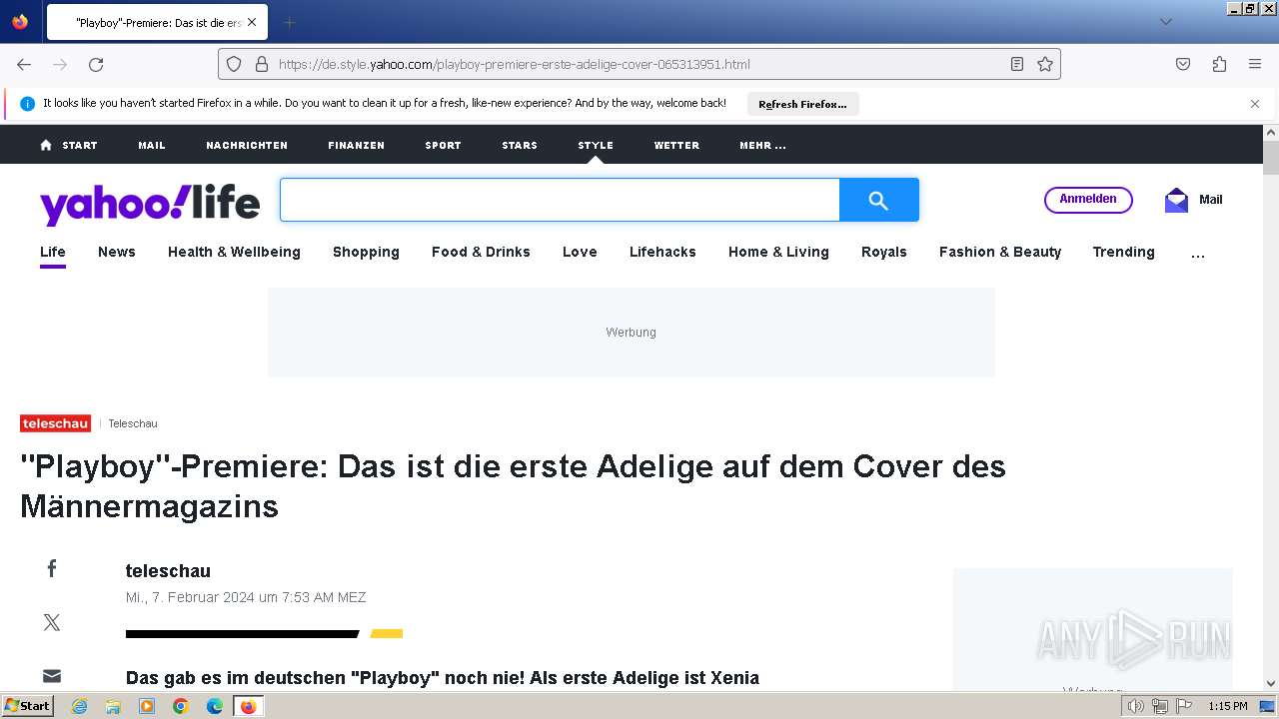The width and height of the screenshot is (1279, 719).
Task: Open WETTER in the top bar
Action: click(x=676, y=145)
